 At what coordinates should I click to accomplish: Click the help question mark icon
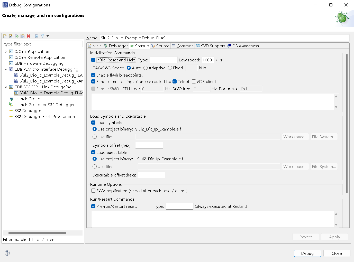click(x=7, y=253)
